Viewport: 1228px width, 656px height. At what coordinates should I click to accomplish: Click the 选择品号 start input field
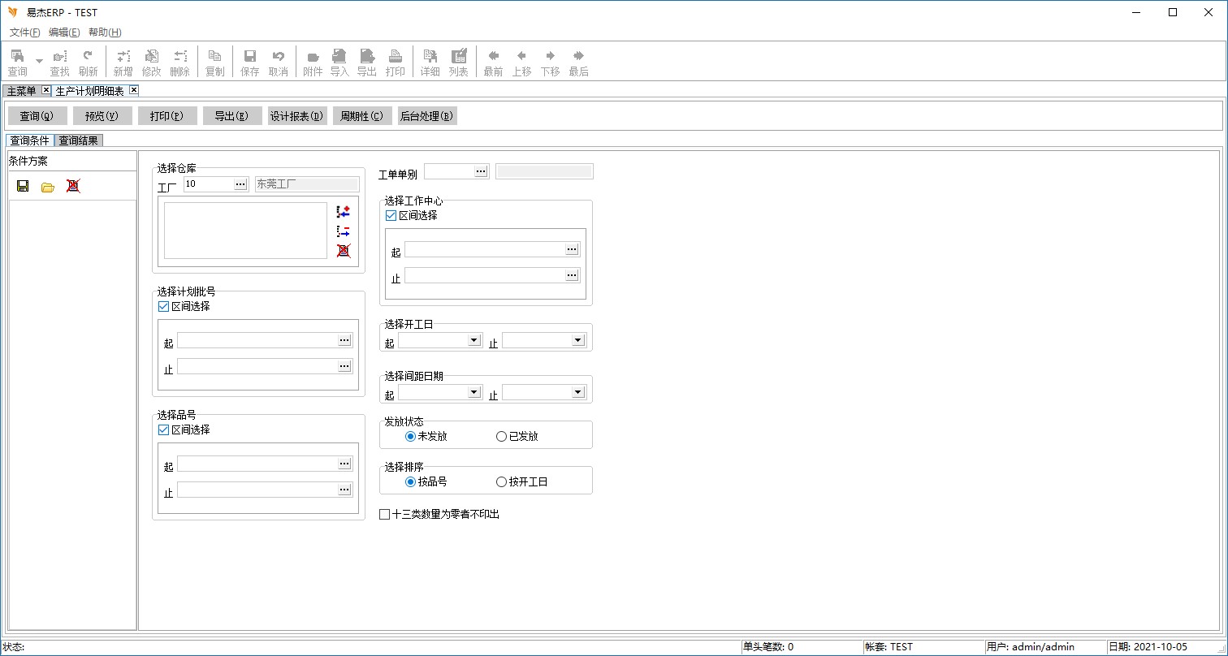(257, 464)
